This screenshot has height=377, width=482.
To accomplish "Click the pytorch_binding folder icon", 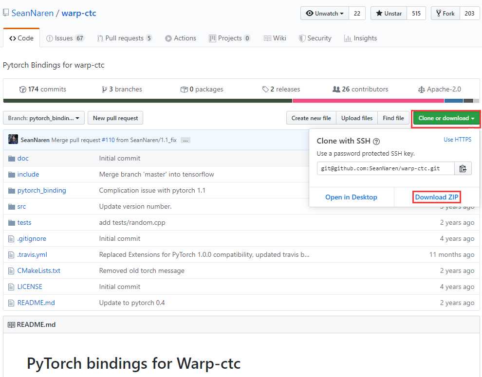I will tap(12, 191).
